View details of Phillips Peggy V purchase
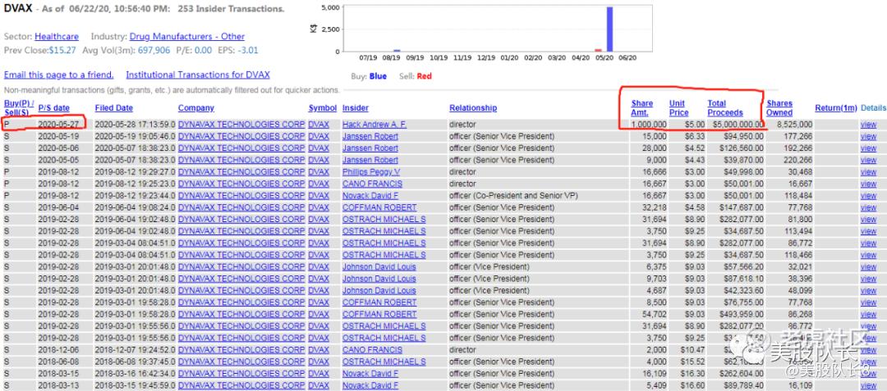 point(868,171)
